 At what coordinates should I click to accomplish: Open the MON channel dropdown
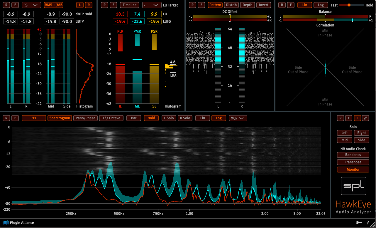point(238,118)
